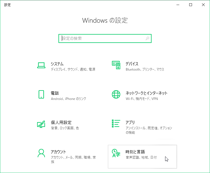
Task: Click description アンインストール、既定値、オプションの機能
Action: coord(149,130)
